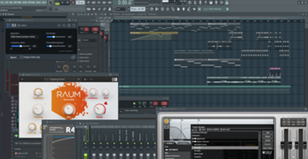This screenshot has height=159, width=308.
Task: Open the Algorithm dropdown in RX De-click
Action: coord(24,37)
